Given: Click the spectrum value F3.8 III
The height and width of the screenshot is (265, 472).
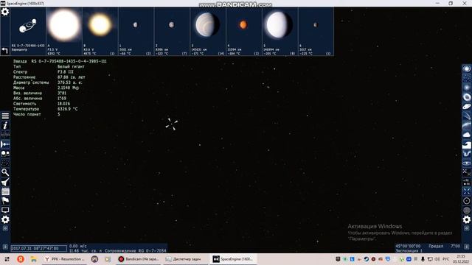Looking at the screenshot, I should click(x=66, y=72).
